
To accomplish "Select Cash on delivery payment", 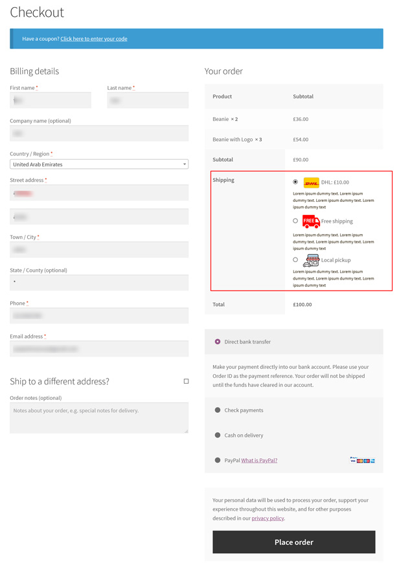I will pyautogui.click(x=218, y=435).
